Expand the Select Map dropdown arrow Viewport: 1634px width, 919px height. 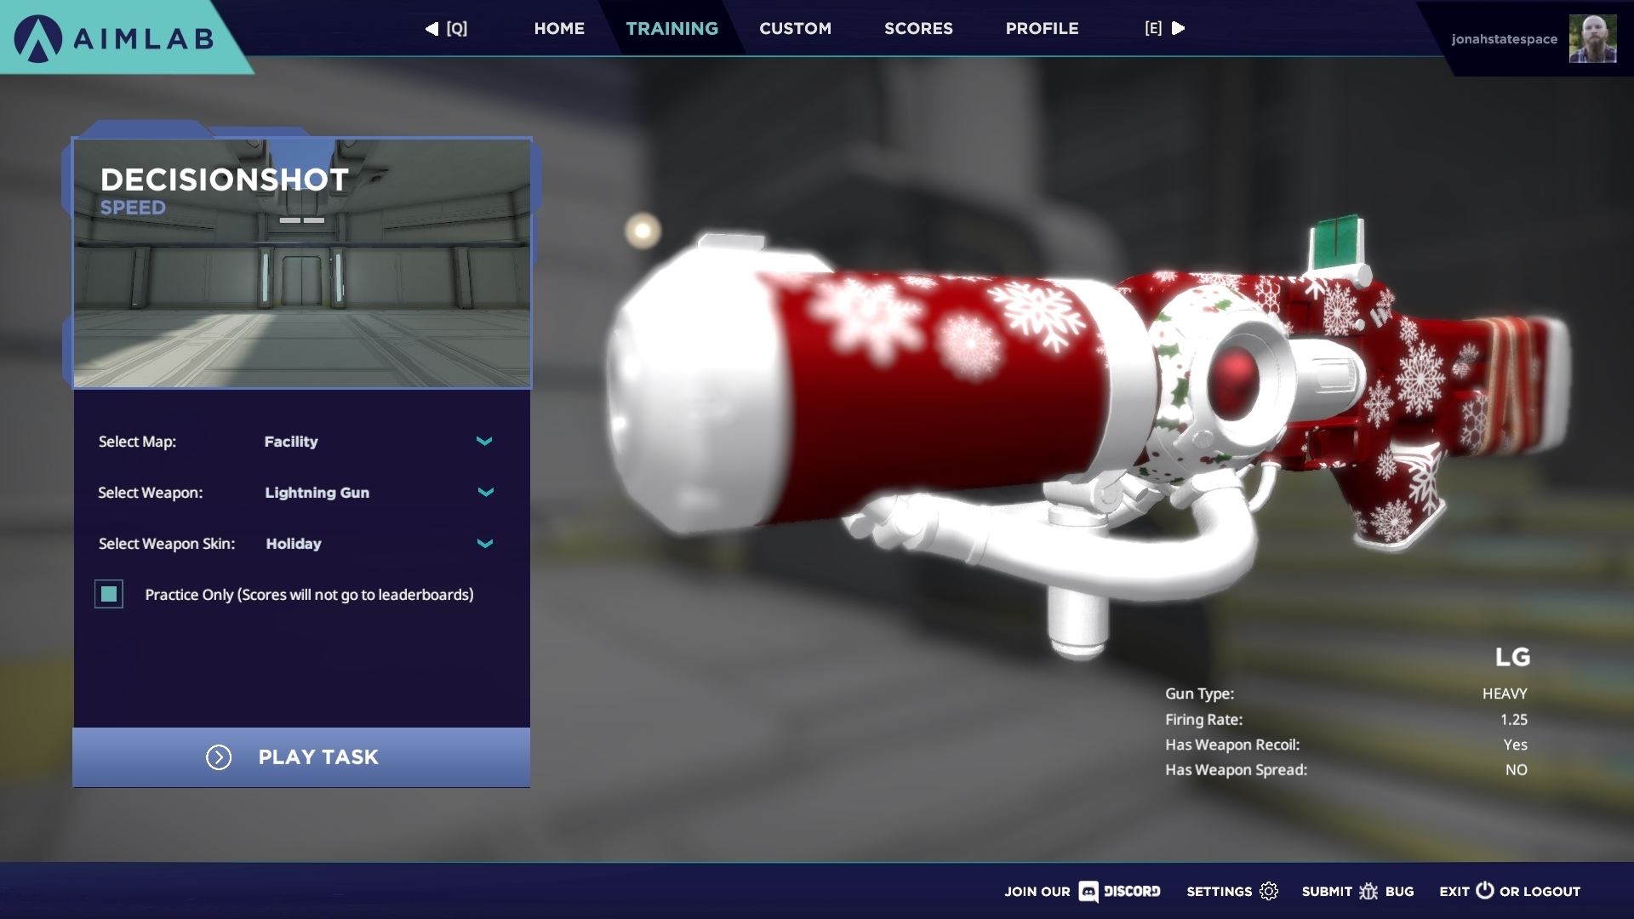pos(484,441)
